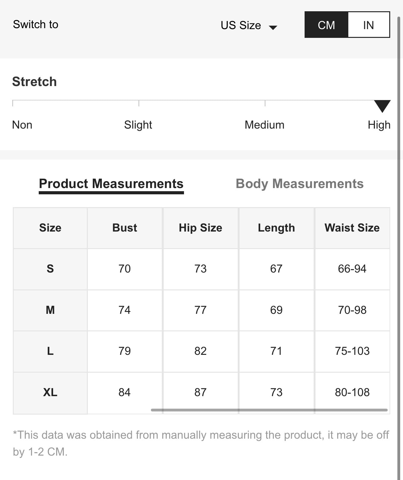This screenshot has height=480, width=403.
Task: Switch units to IN
Action: point(369,25)
